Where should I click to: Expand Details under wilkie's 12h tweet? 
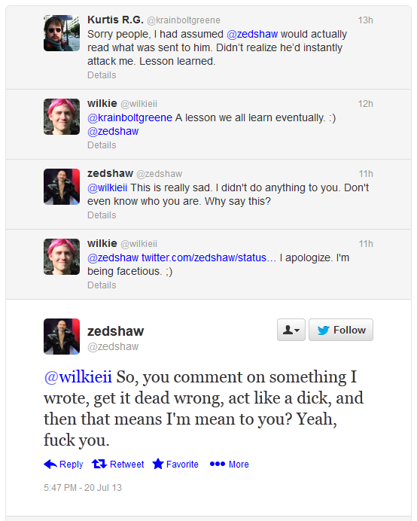point(102,145)
